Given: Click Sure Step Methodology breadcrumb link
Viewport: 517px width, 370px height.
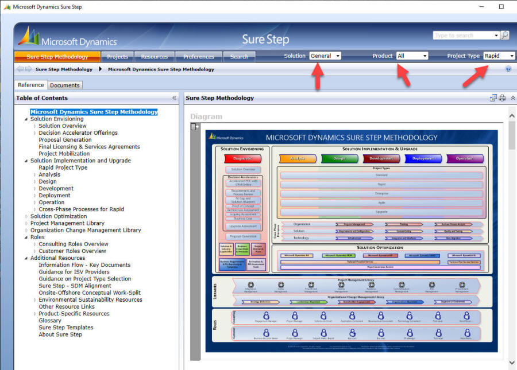Looking at the screenshot, I should 64,69.
